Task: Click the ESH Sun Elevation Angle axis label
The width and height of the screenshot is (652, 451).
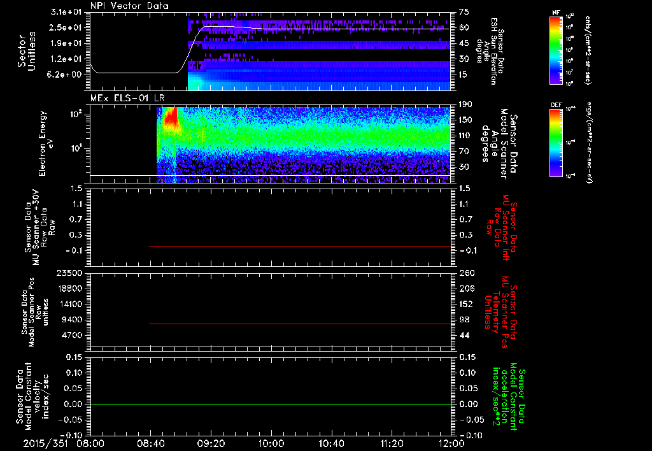Action: click(x=490, y=51)
